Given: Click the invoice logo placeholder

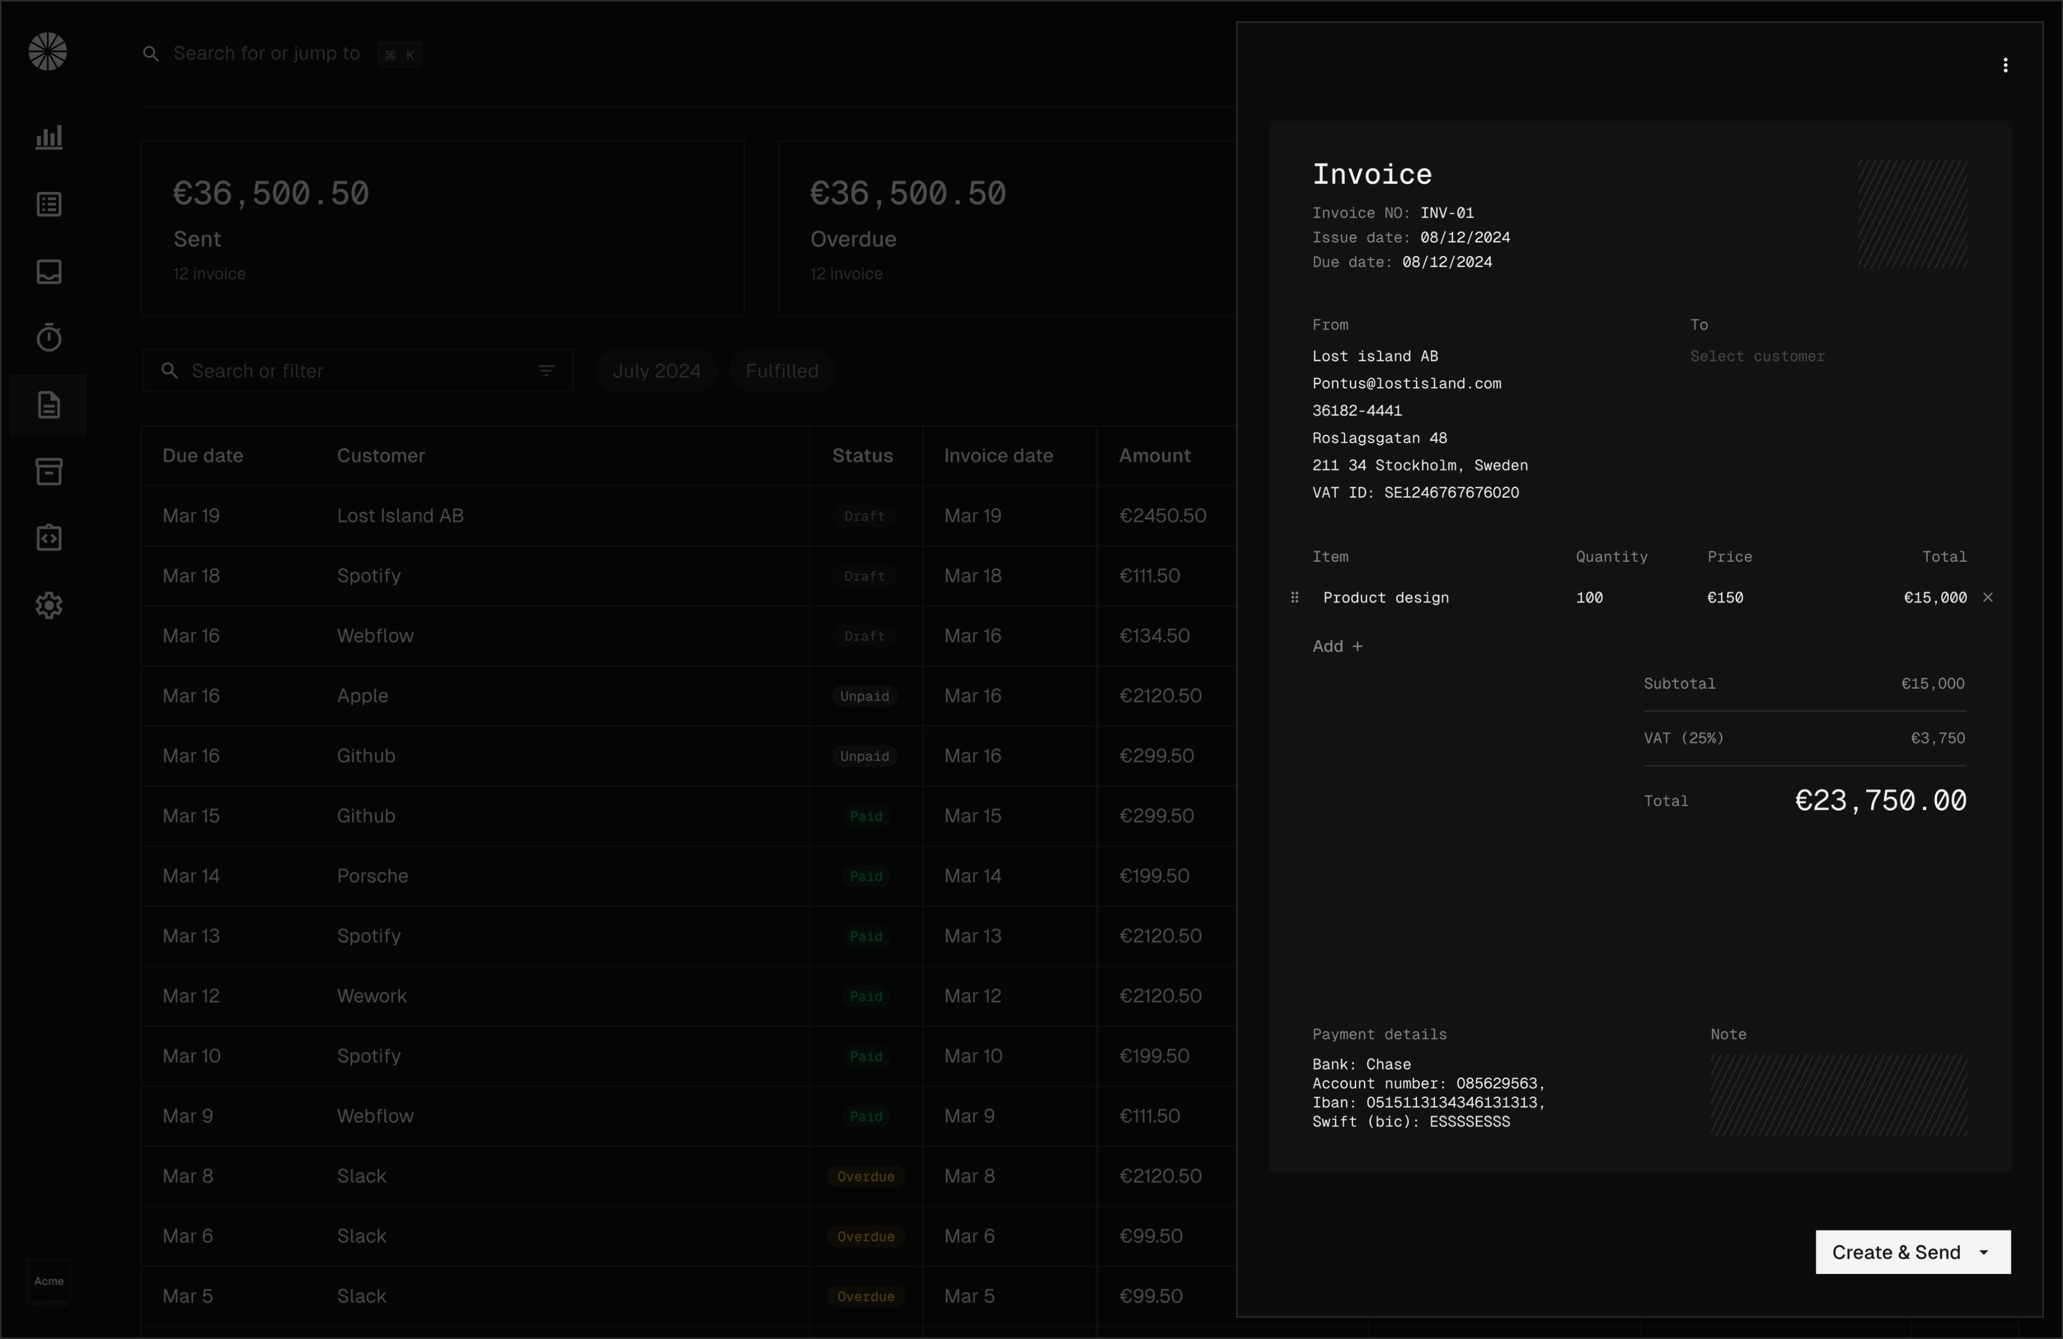Looking at the screenshot, I should 1912,213.
